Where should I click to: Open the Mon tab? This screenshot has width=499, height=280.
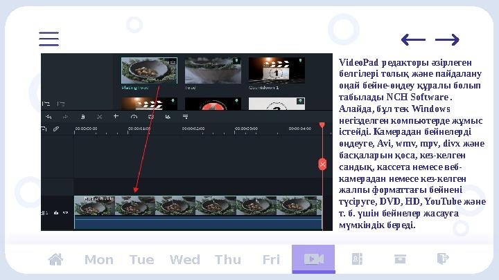[99, 260]
